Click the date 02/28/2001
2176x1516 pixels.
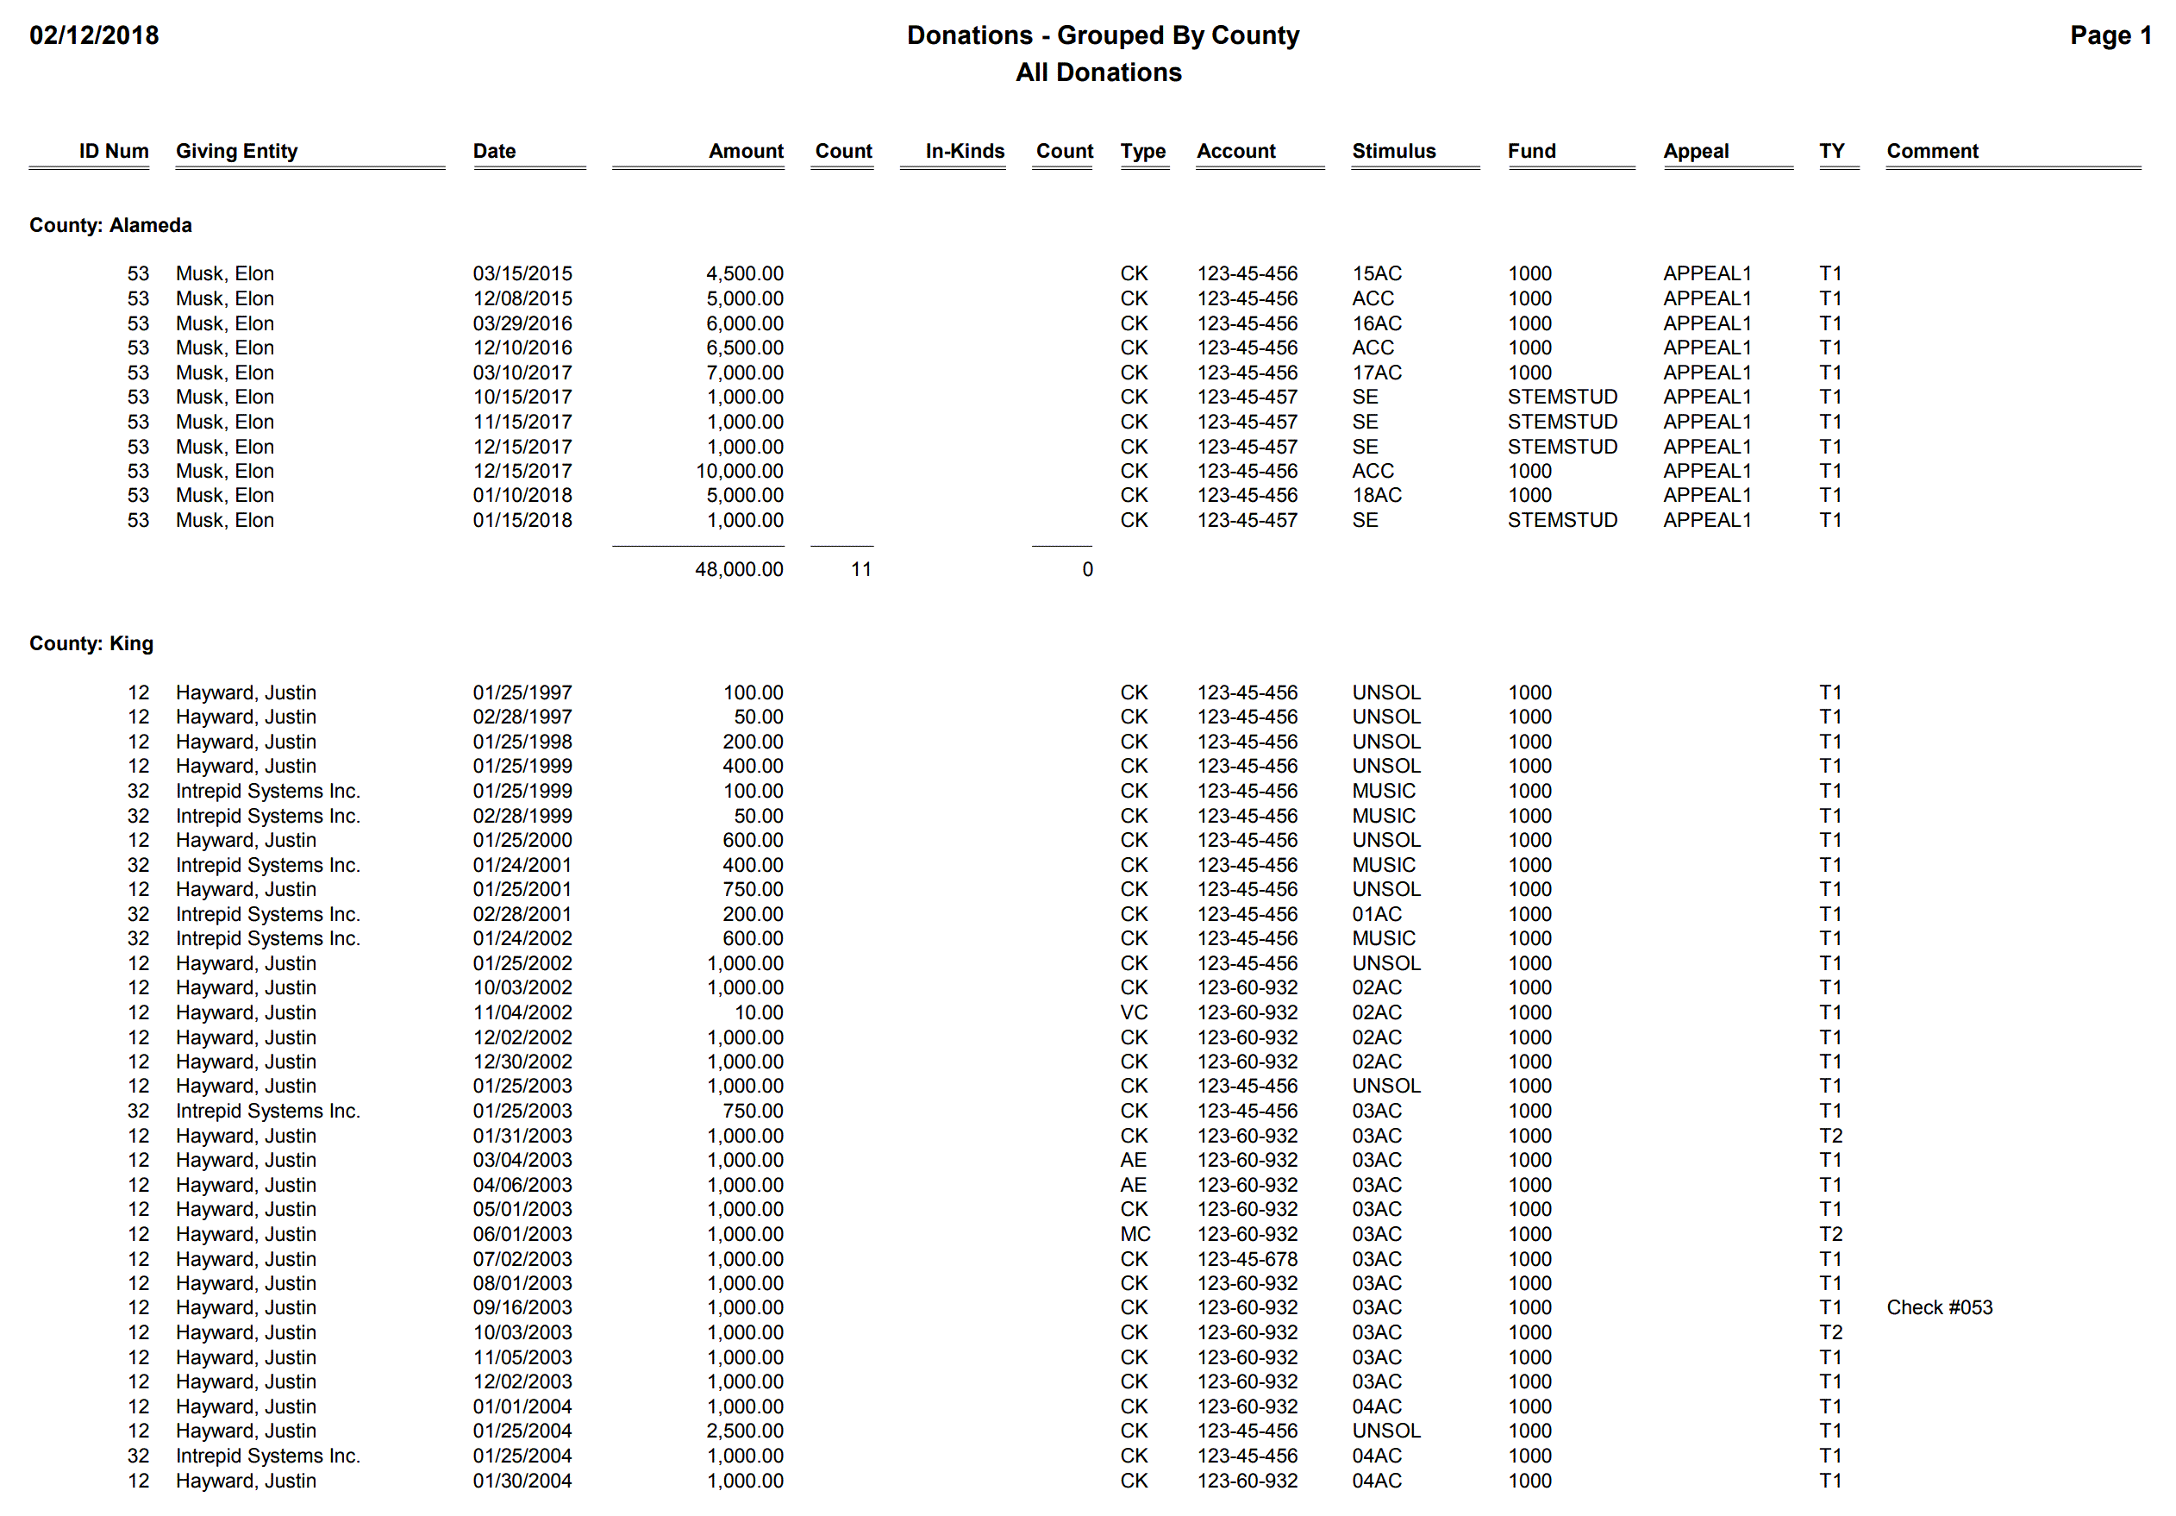522,915
